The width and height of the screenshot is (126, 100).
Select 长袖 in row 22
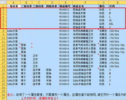click(52, 81)
